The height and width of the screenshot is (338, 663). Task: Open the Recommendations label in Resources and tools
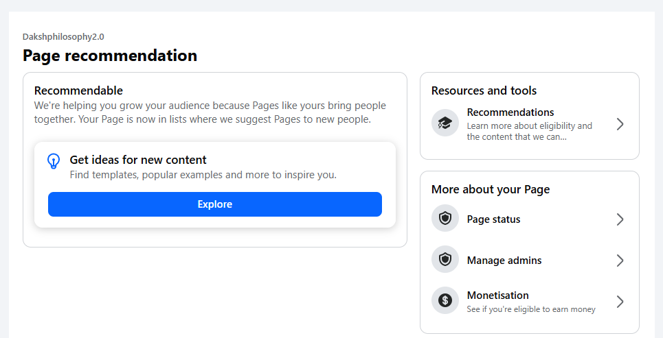[510, 112]
